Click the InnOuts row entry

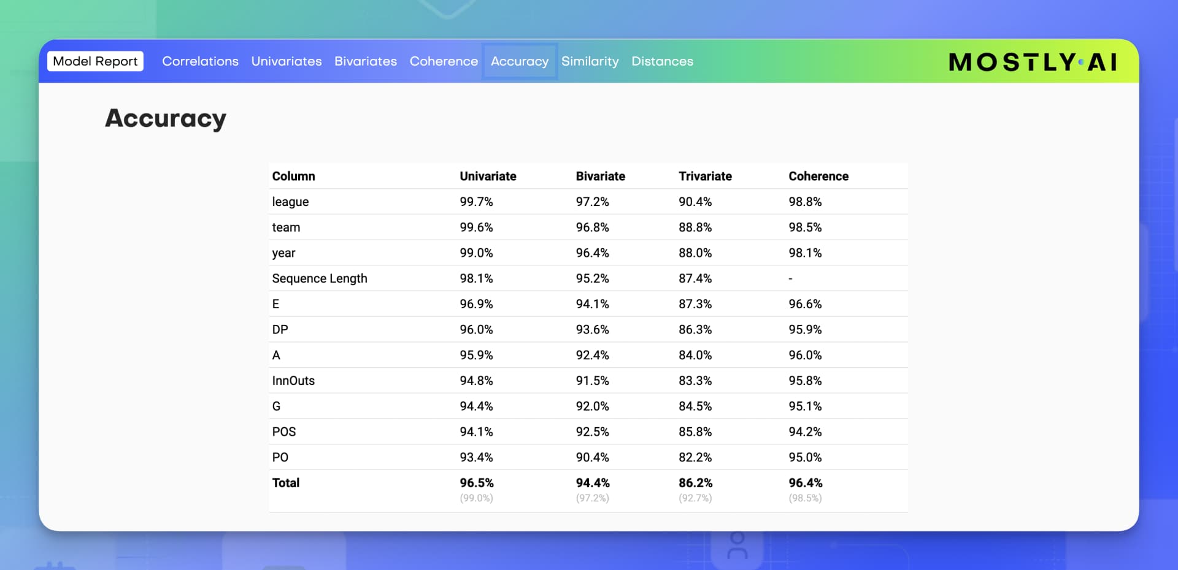pos(293,380)
